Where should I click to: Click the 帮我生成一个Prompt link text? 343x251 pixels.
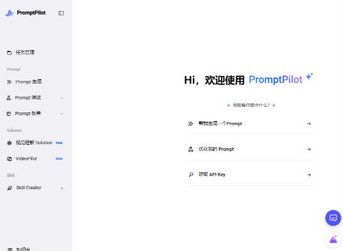220,123
